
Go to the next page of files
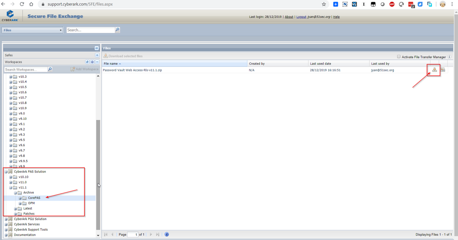pyautogui.click(x=151, y=234)
